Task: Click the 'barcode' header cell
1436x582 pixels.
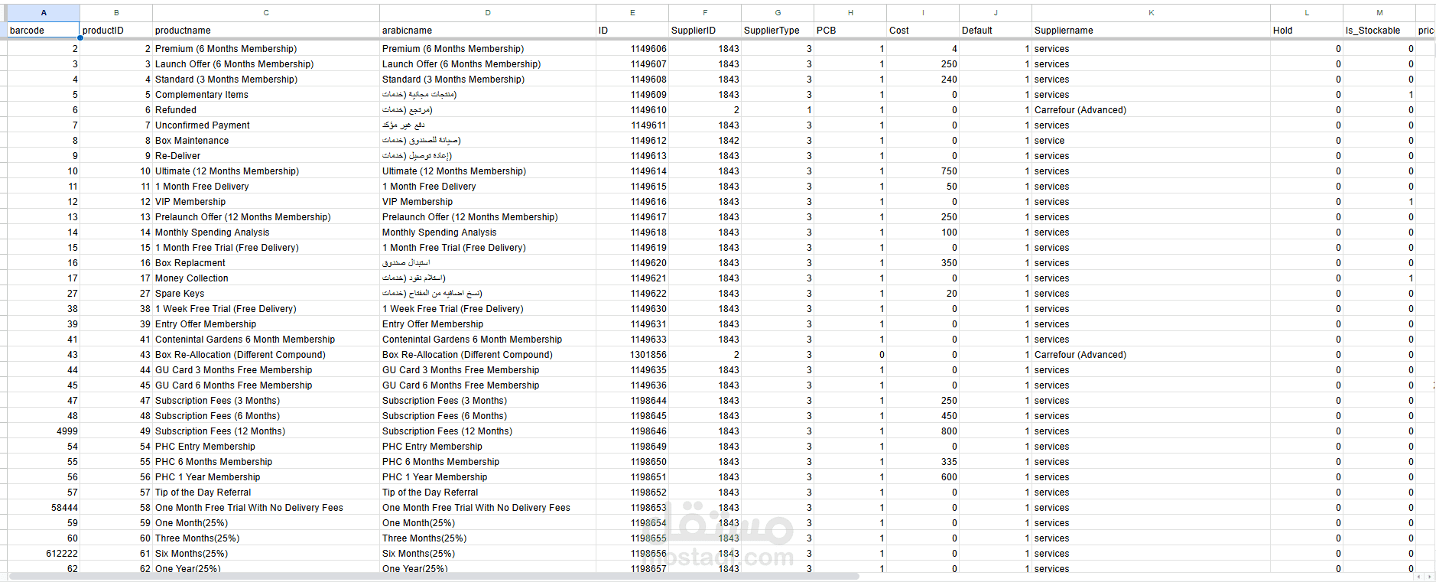Action: coord(44,31)
